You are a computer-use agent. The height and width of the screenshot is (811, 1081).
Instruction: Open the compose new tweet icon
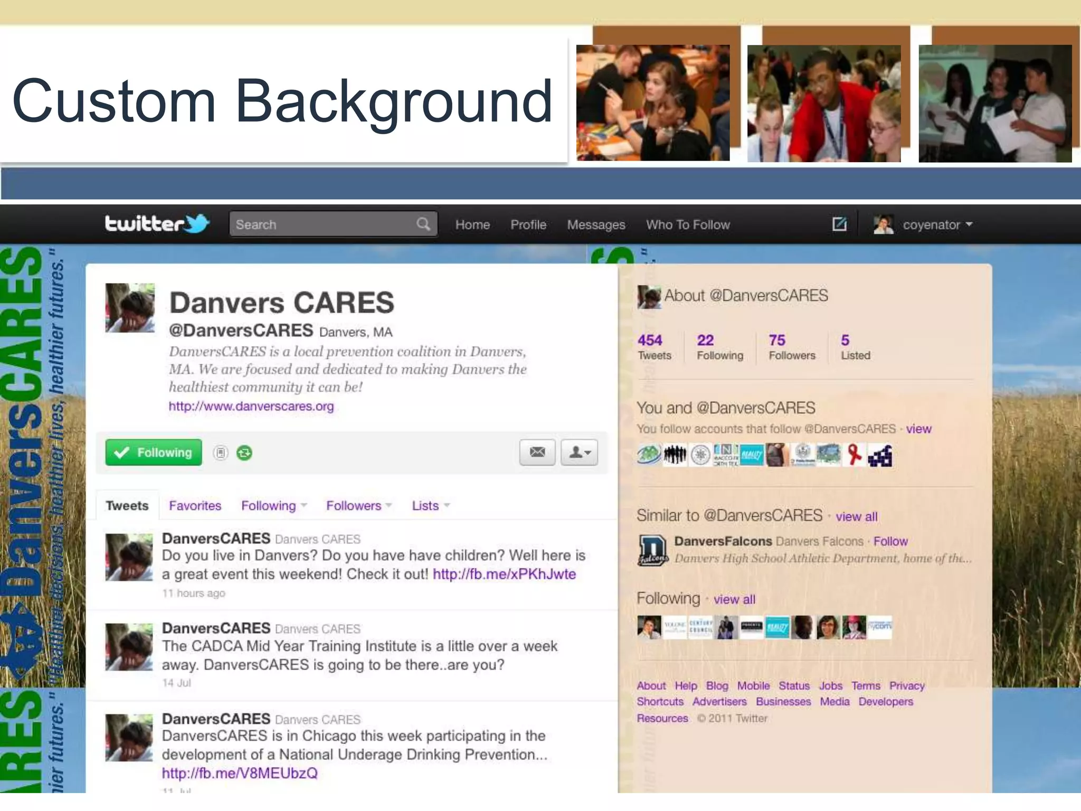click(x=839, y=224)
